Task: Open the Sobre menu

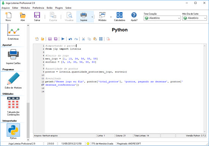Action: pos(68,8)
